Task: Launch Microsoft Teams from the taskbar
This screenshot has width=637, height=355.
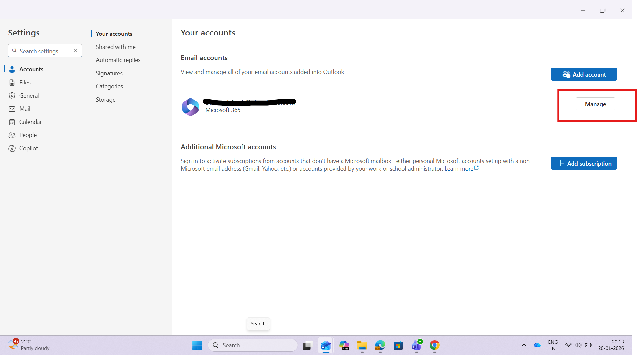Action: pyautogui.click(x=416, y=345)
